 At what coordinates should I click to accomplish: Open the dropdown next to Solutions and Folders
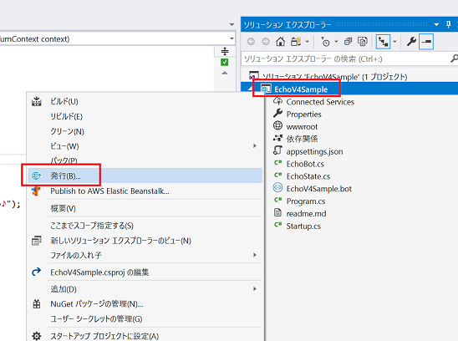click(308, 42)
